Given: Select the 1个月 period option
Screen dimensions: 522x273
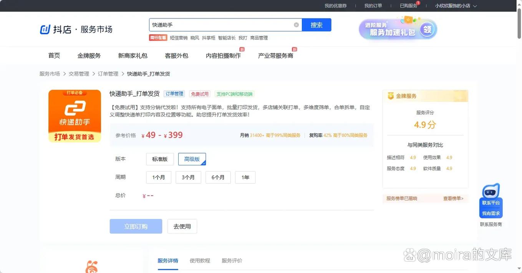Looking at the screenshot, I should [x=159, y=177].
